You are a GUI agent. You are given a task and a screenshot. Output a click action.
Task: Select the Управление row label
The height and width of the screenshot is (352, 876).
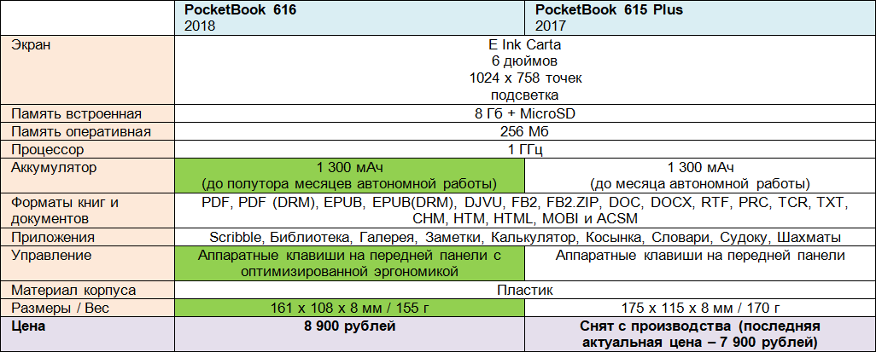pyautogui.click(x=88, y=263)
